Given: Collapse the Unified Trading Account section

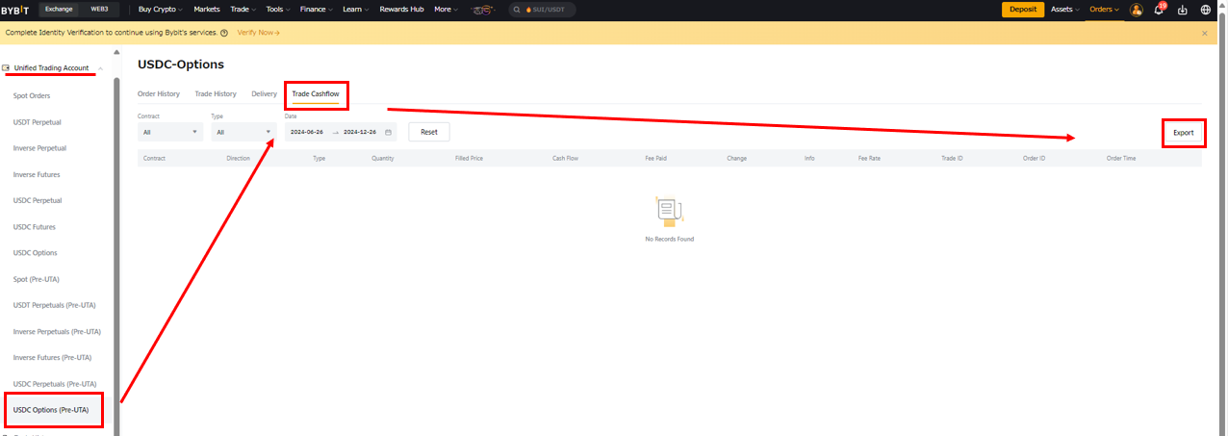Looking at the screenshot, I should [100, 68].
